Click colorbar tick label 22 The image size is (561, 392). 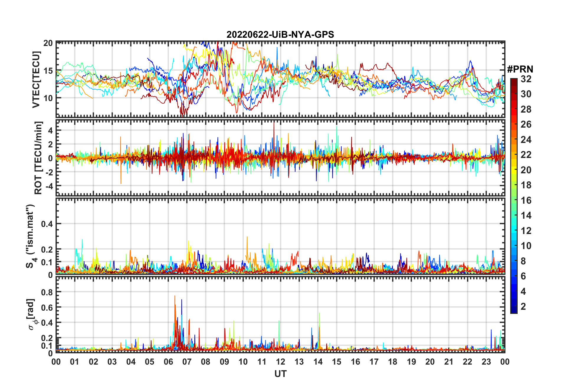(x=526, y=155)
